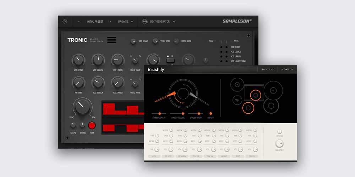Select the SD HARM channel button

[182, 156]
